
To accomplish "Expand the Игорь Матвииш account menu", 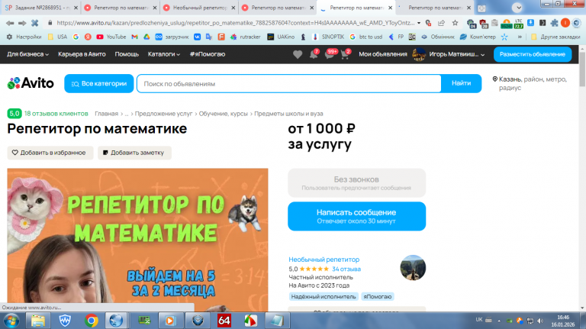I will 457,54.
